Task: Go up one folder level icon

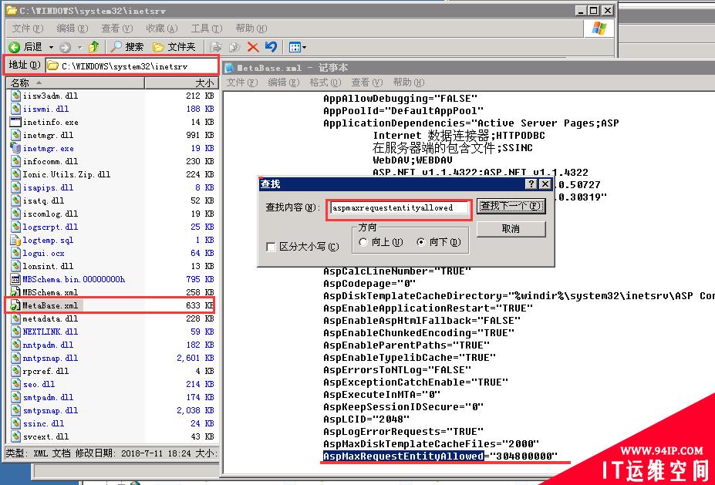Action: (x=94, y=46)
